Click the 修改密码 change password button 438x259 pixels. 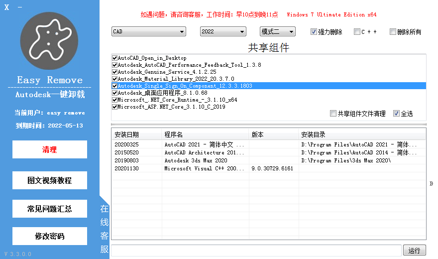[50, 236]
